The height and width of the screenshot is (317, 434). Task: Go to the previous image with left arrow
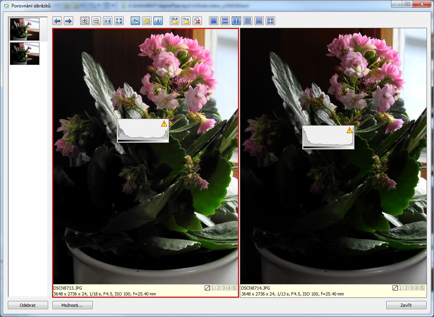click(x=57, y=21)
